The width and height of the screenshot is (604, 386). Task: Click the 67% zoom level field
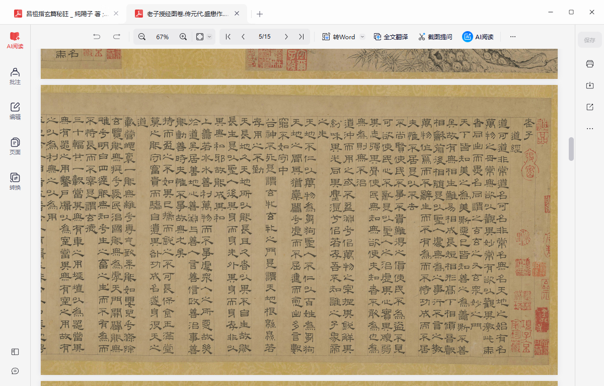tap(162, 37)
